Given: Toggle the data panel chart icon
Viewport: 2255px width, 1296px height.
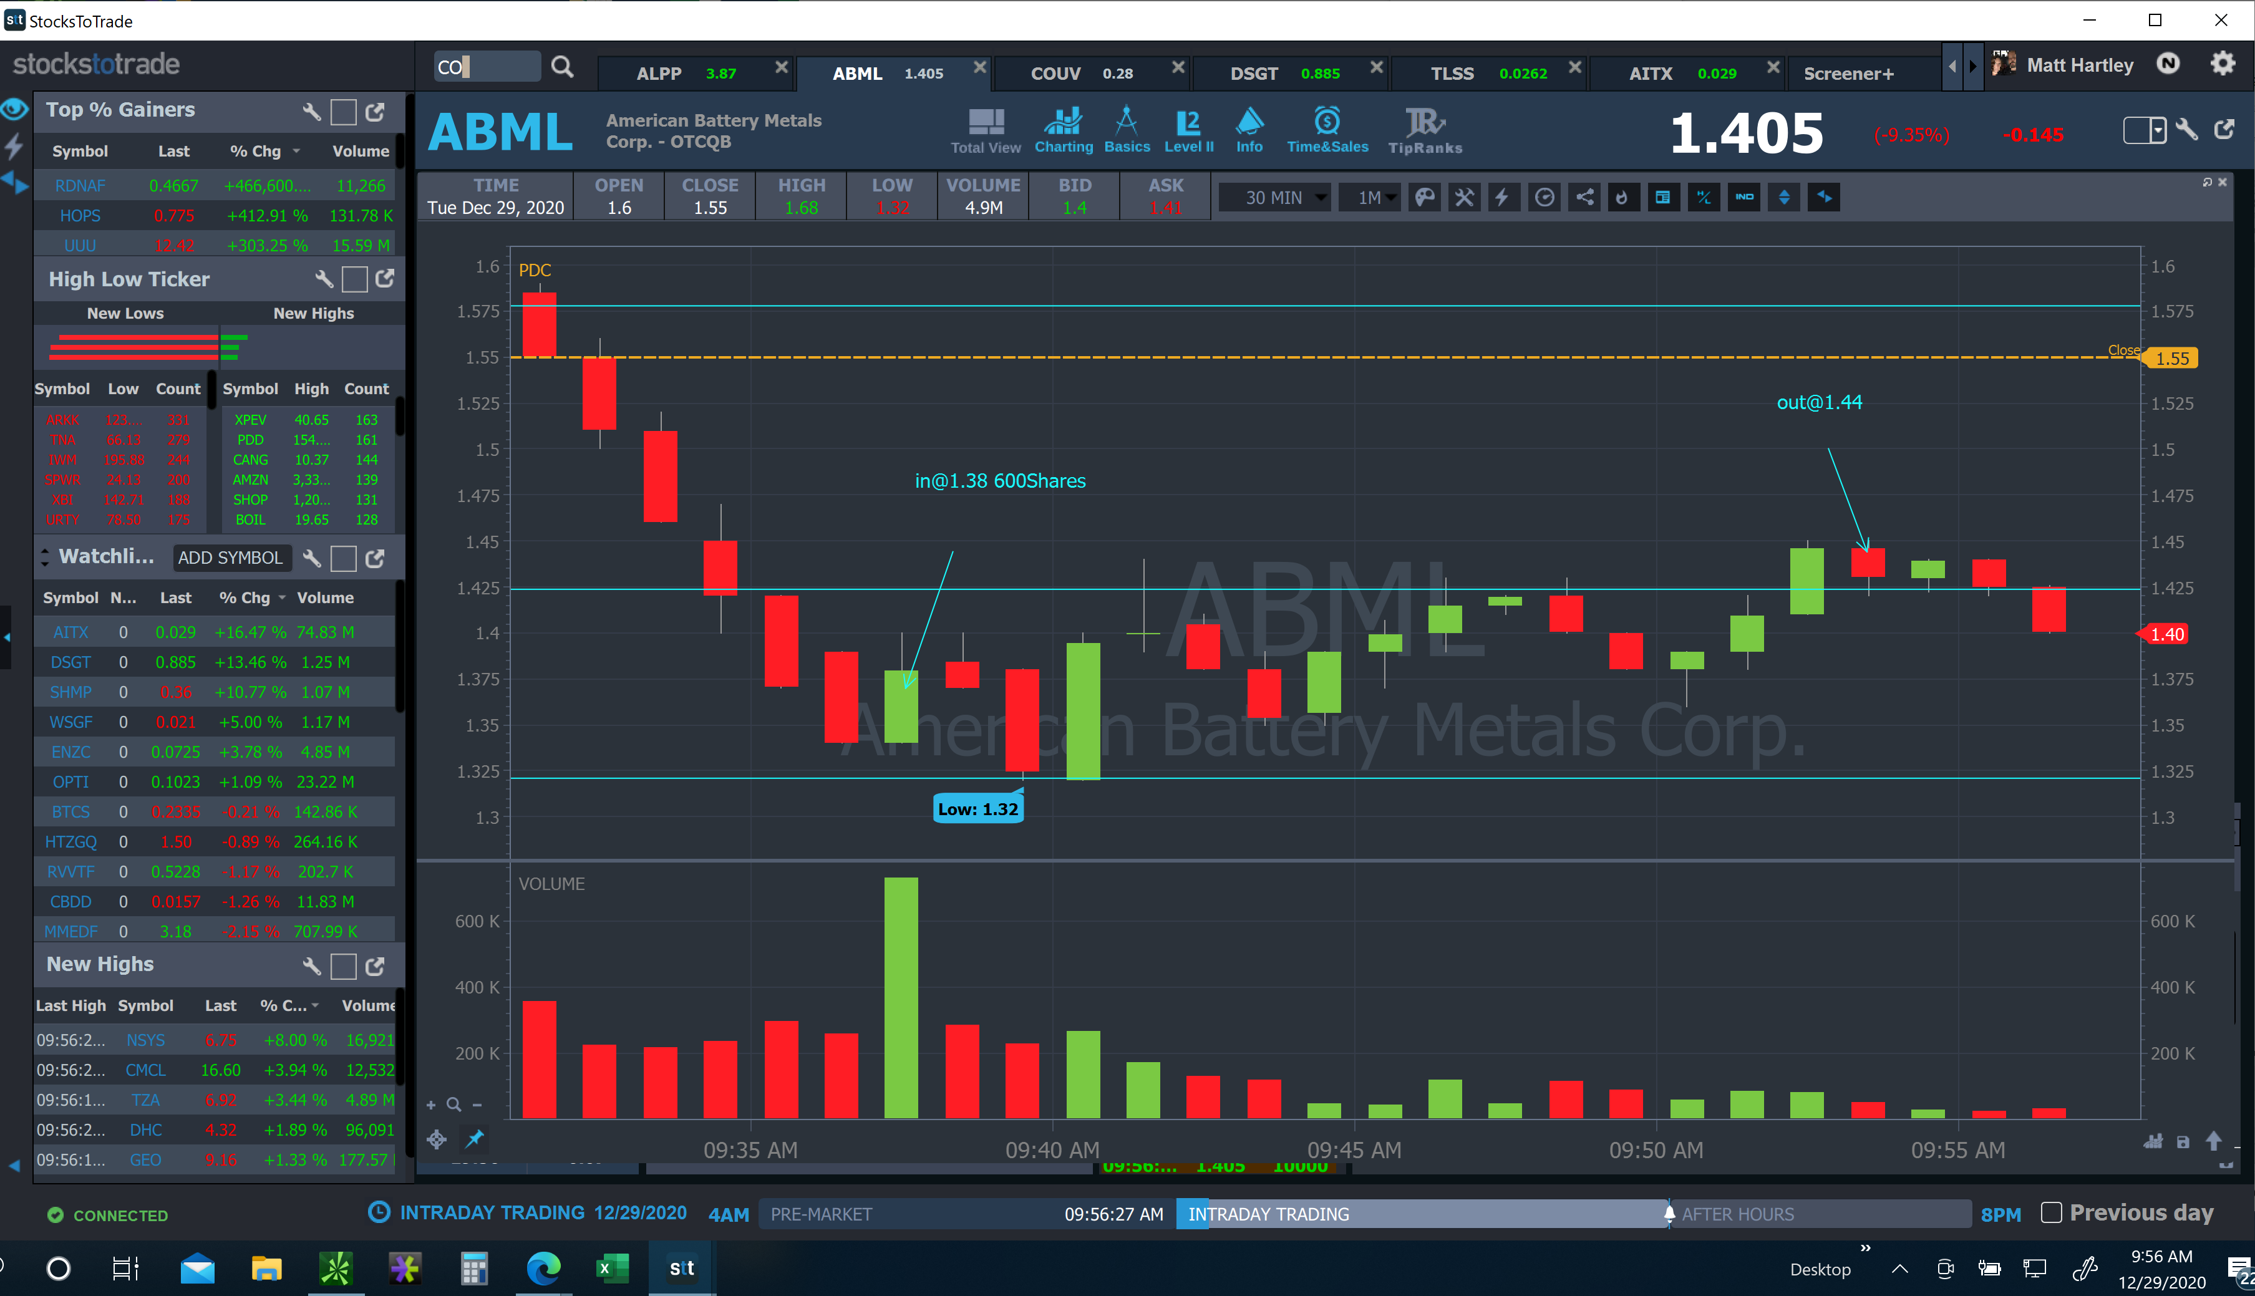Looking at the screenshot, I should pos(1662,198).
